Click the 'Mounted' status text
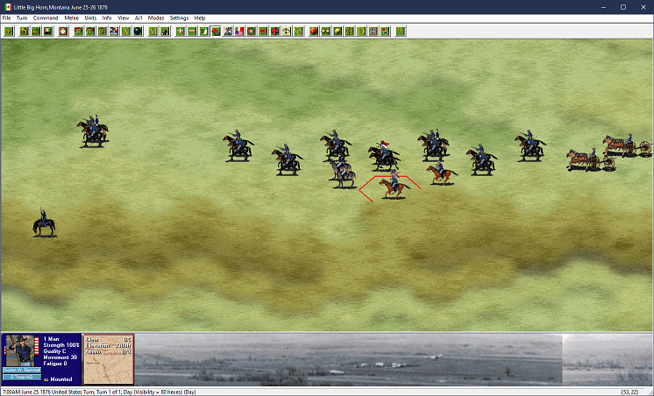 point(61,379)
